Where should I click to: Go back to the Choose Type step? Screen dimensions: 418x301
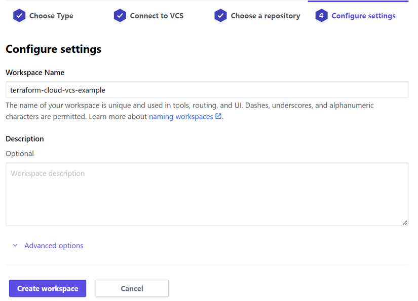51,16
